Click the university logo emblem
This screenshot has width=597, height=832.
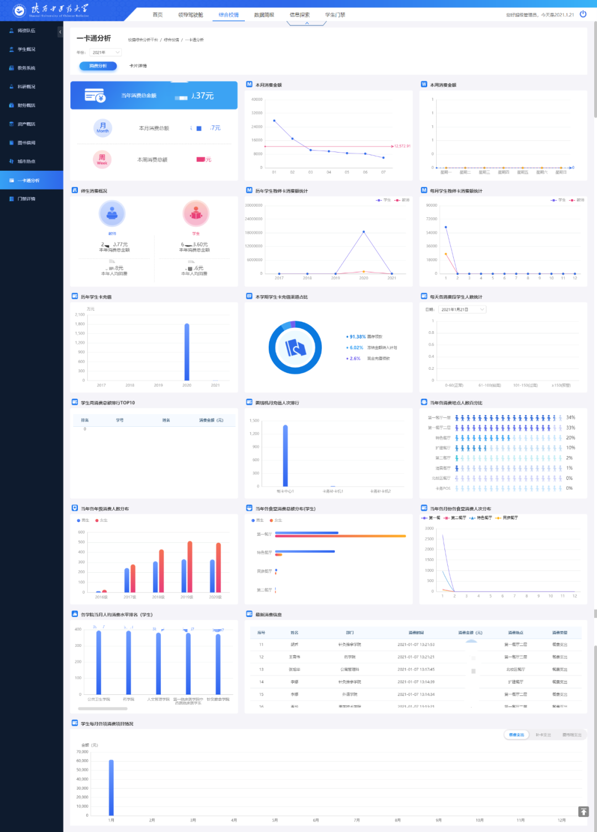tap(19, 11)
